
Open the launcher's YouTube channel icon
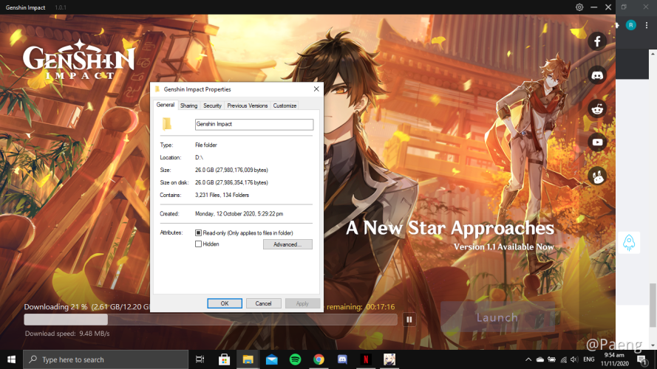(597, 142)
